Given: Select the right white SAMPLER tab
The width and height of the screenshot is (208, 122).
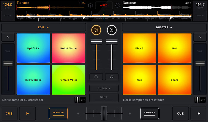Looking at the screenshot, I should [150, 113].
